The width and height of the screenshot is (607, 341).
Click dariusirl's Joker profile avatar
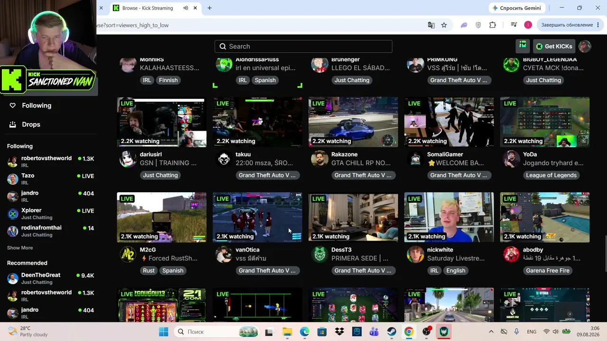[128, 159]
